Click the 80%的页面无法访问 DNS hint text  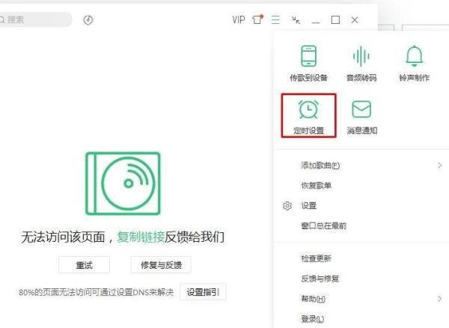click(x=97, y=292)
